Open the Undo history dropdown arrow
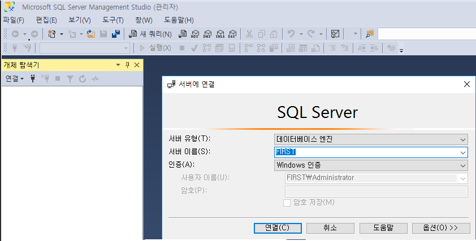The height and width of the screenshot is (241, 476). (x=301, y=34)
